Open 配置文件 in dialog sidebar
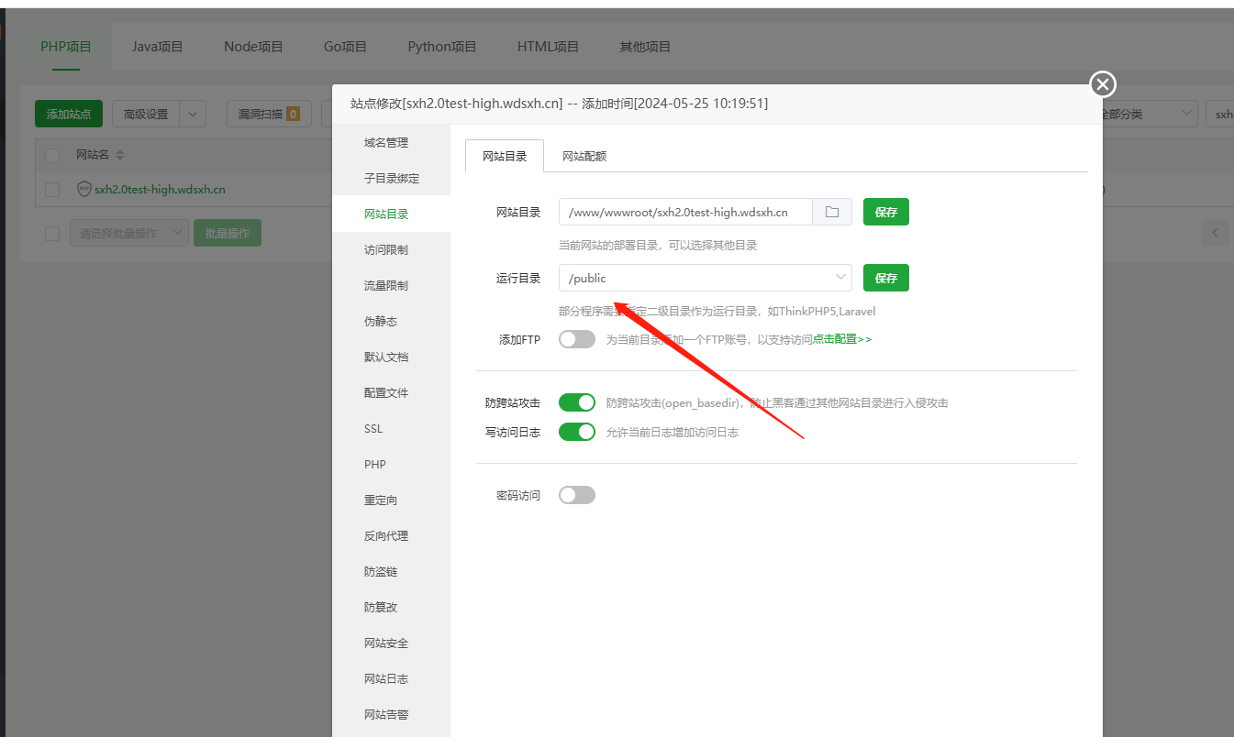Screen dimensions: 1234x737 point(392,392)
